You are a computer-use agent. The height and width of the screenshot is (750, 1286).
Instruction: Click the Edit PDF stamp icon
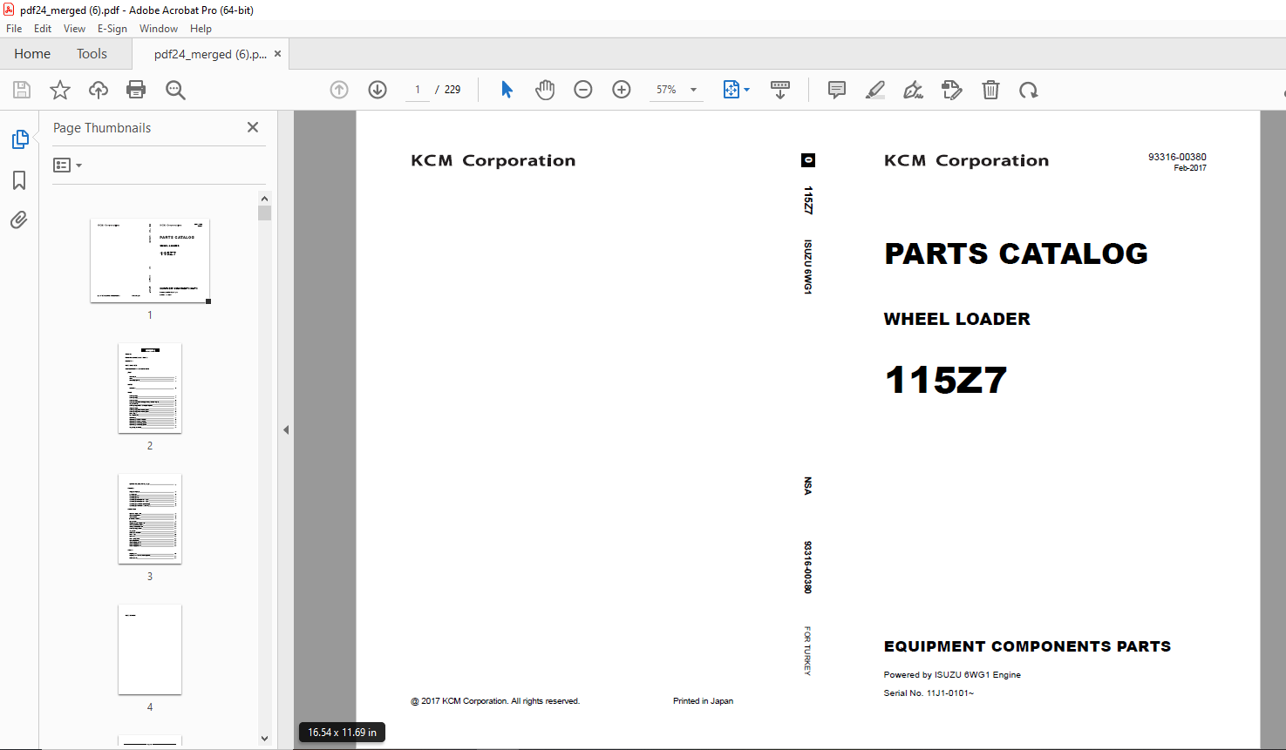click(952, 90)
